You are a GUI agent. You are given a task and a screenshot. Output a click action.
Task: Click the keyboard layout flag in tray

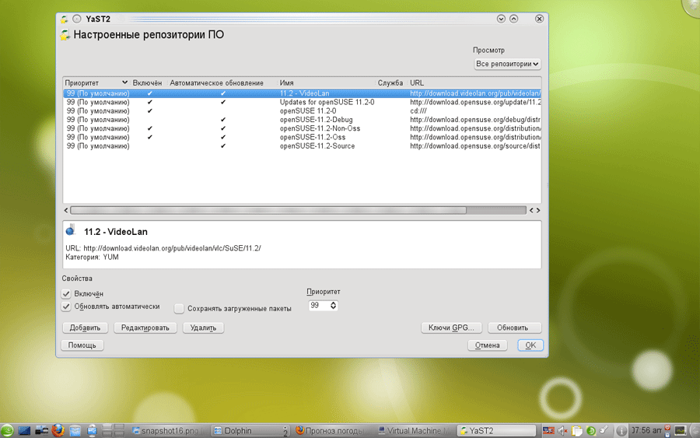(548, 430)
